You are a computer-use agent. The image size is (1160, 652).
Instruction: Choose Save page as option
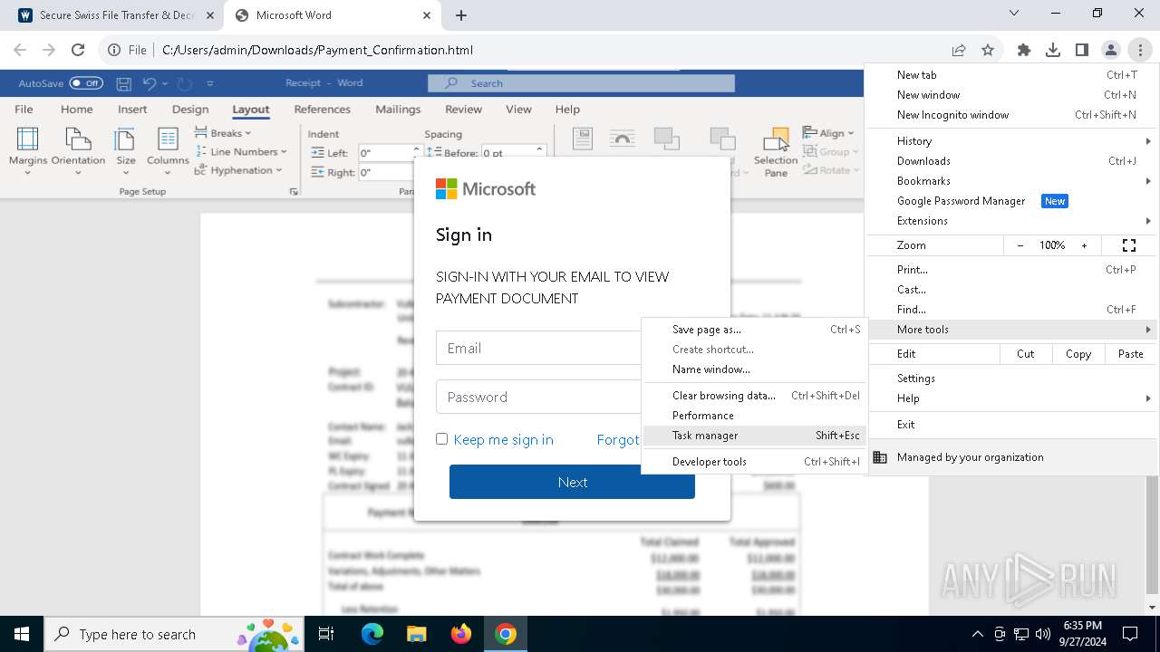click(x=754, y=330)
